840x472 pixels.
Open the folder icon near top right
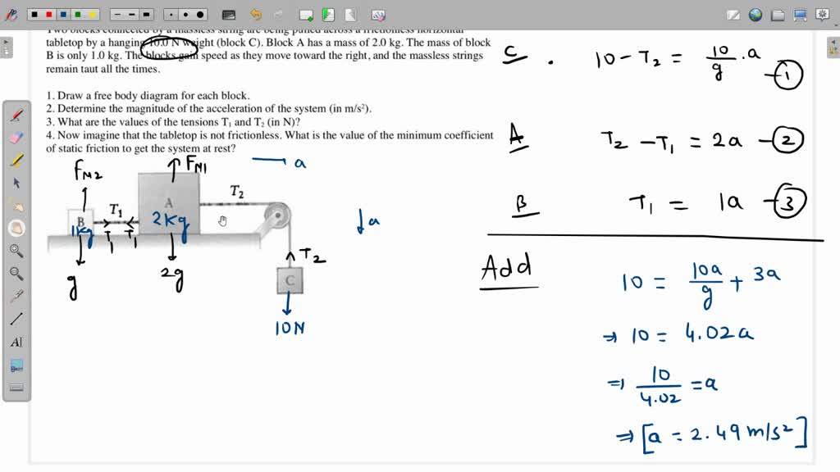click(x=778, y=13)
